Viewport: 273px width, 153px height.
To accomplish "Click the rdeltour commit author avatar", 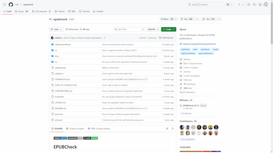I will (x=52, y=38).
